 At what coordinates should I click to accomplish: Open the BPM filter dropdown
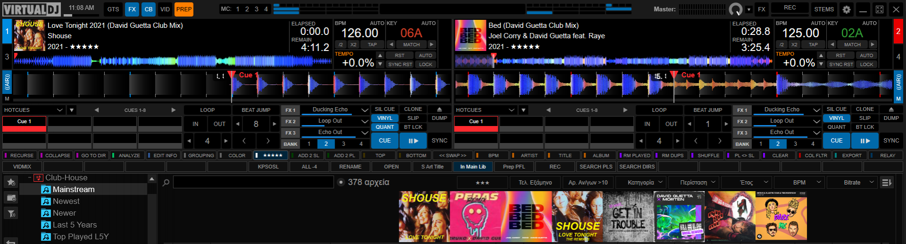point(804,183)
